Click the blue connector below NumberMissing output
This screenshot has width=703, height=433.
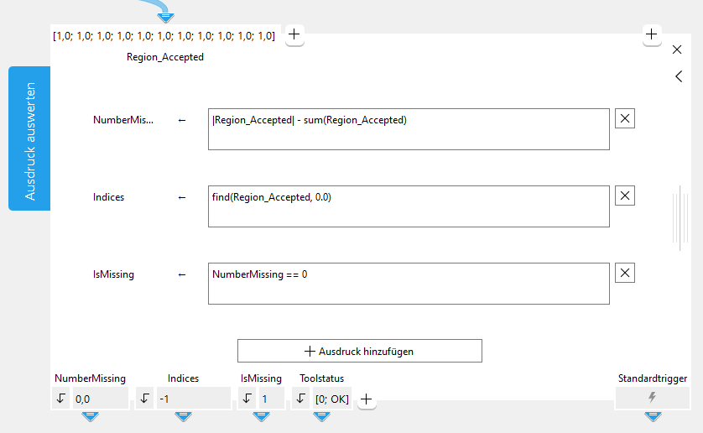coord(90,416)
